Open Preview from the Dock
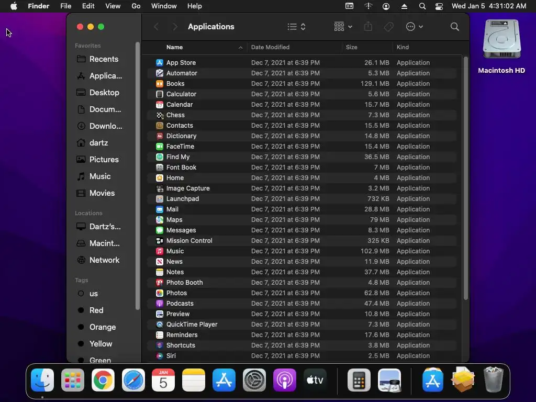Screen dimensions: 536x402 pos(389,380)
